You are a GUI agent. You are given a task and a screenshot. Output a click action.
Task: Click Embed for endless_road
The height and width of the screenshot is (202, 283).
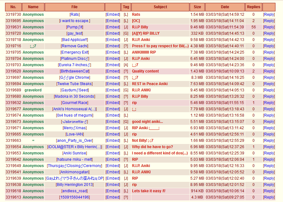(113, 191)
